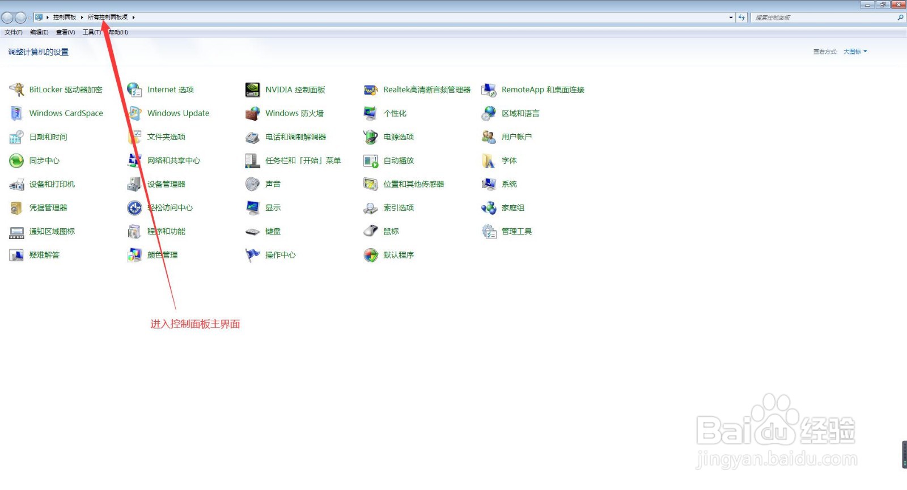Open the 位置和其他传感器 icon
The width and height of the screenshot is (907, 490).
click(x=371, y=184)
